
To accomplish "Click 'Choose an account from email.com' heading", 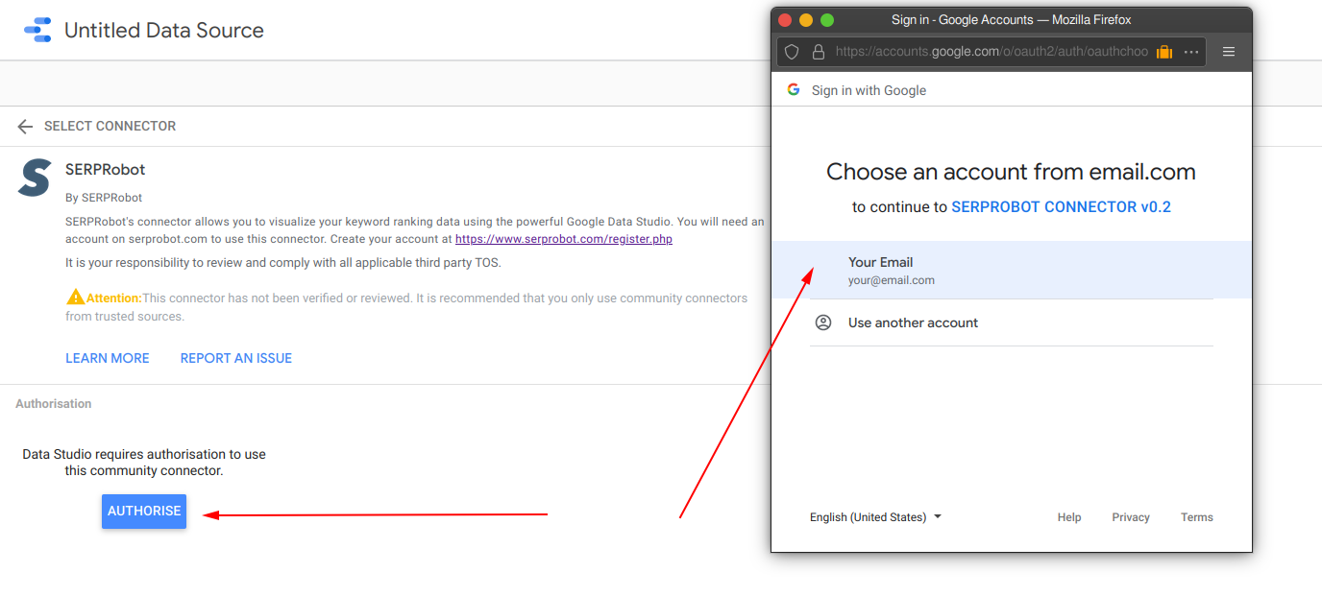I will (1012, 172).
